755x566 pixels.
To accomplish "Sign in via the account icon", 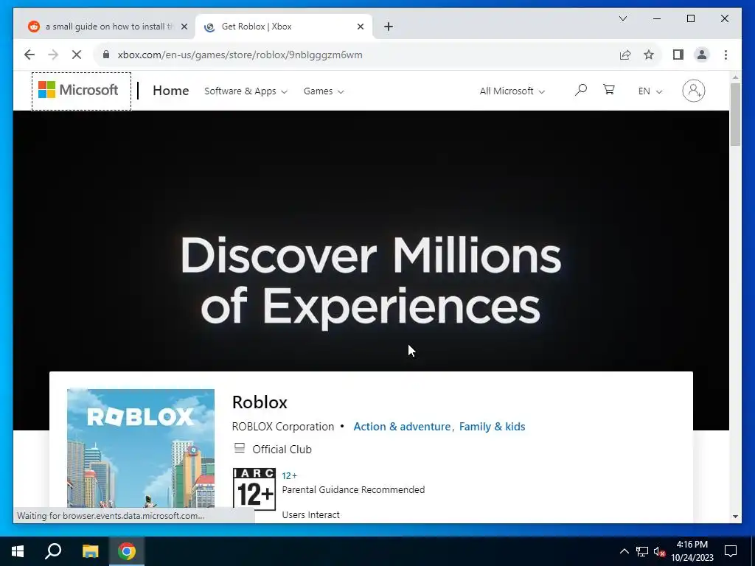I will coord(693,91).
